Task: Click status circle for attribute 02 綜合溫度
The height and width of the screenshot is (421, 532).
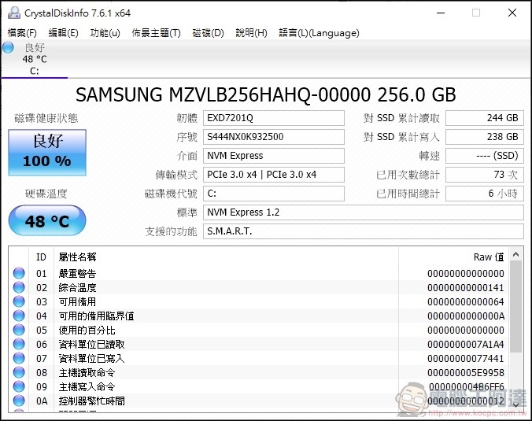Action: pos(19,287)
